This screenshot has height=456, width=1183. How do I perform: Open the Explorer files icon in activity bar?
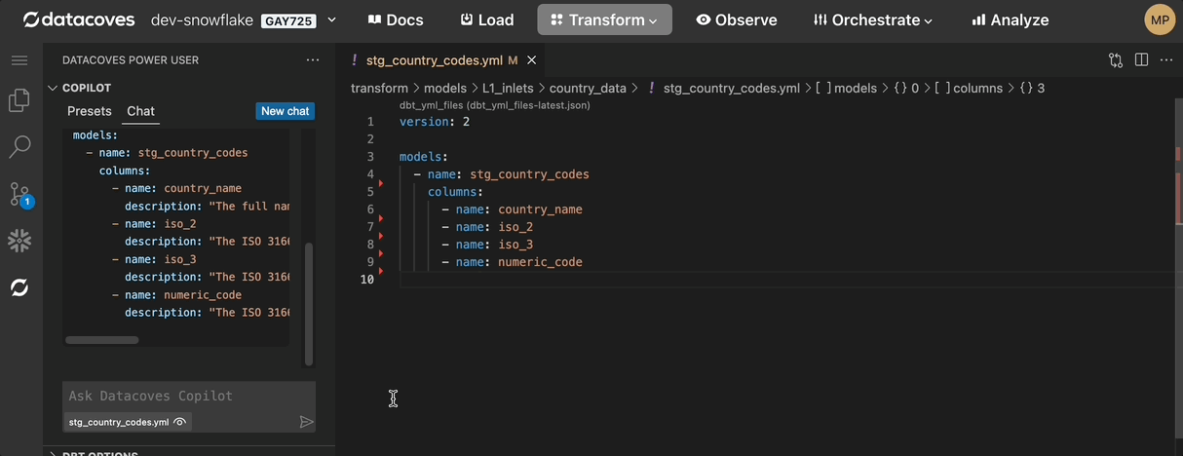(19, 100)
